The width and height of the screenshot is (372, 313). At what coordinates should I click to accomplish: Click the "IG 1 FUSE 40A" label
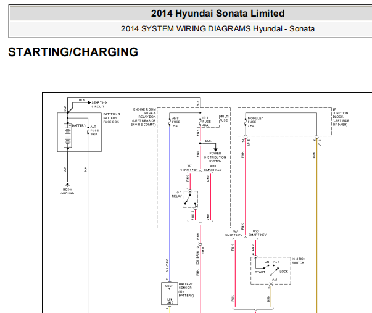[x=207, y=122]
